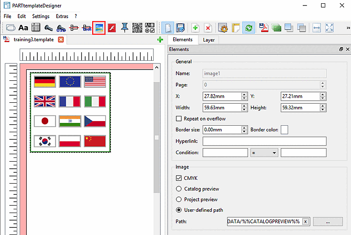Select the Catalog preview radio button

pos(179,189)
